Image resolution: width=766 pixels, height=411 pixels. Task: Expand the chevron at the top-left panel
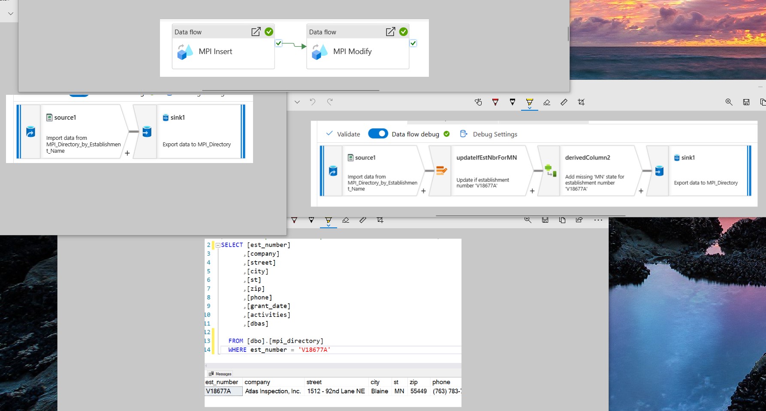[11, 14]
